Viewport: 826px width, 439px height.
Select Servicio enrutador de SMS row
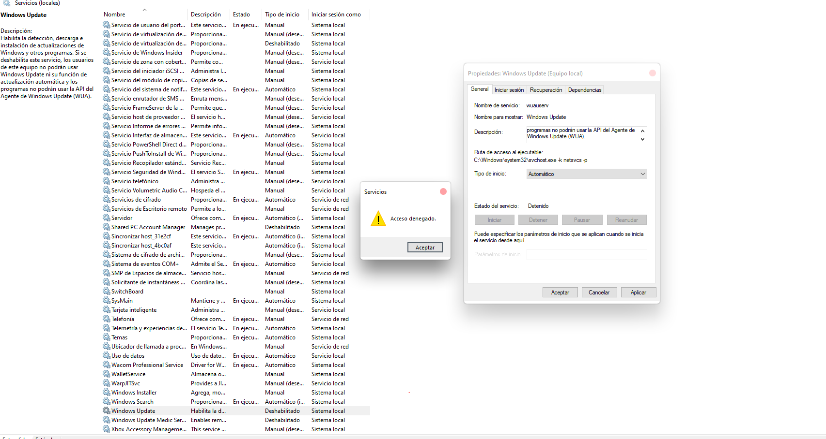[236, 99]
